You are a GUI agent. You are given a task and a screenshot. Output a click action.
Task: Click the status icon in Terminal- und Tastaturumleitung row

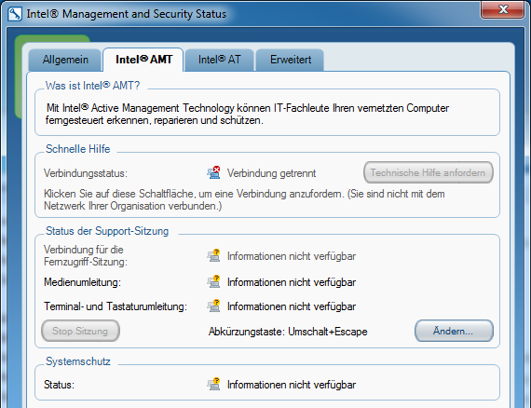click(213, 306)
